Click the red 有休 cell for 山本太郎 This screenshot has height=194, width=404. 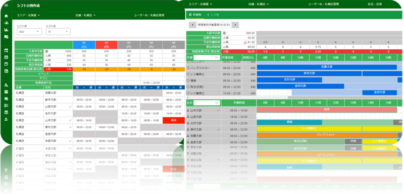click(x=174, y=121)
